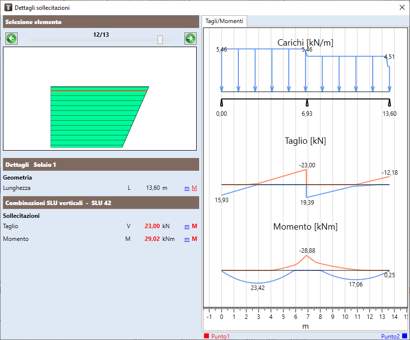Screen dimensions: 410x340
Task: Click the Carichi [kN/m] chart title
Action: 305,42
